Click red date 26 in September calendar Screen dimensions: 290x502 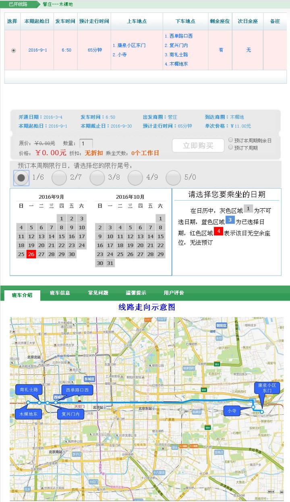[31, 254]
